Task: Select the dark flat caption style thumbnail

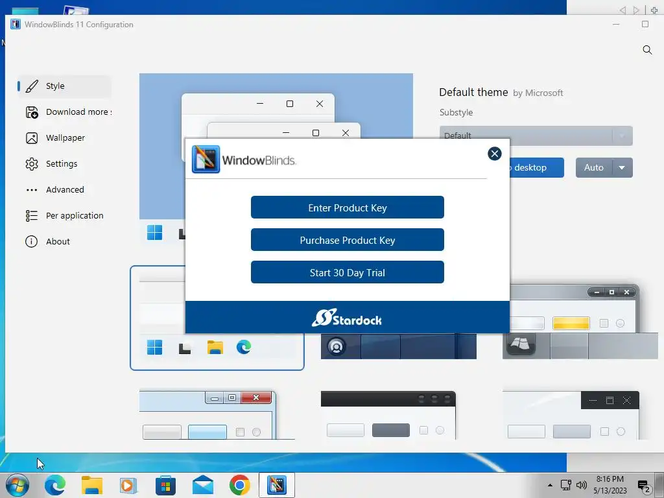Action: (x=571, y=416)
